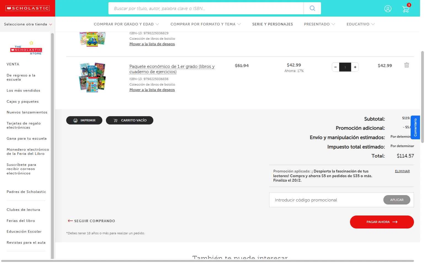Move the upper item to wish list
The height and width of the screenshot is (263, 425).
tap(152, 44)
